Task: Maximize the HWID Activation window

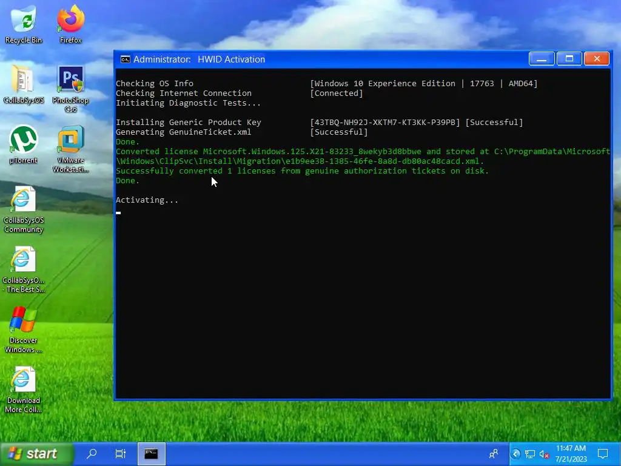Action: point(569,59)
